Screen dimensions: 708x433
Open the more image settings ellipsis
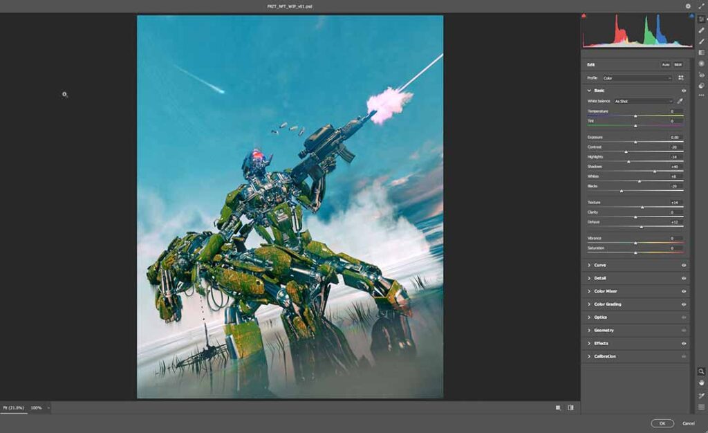[x=701, y=95]
